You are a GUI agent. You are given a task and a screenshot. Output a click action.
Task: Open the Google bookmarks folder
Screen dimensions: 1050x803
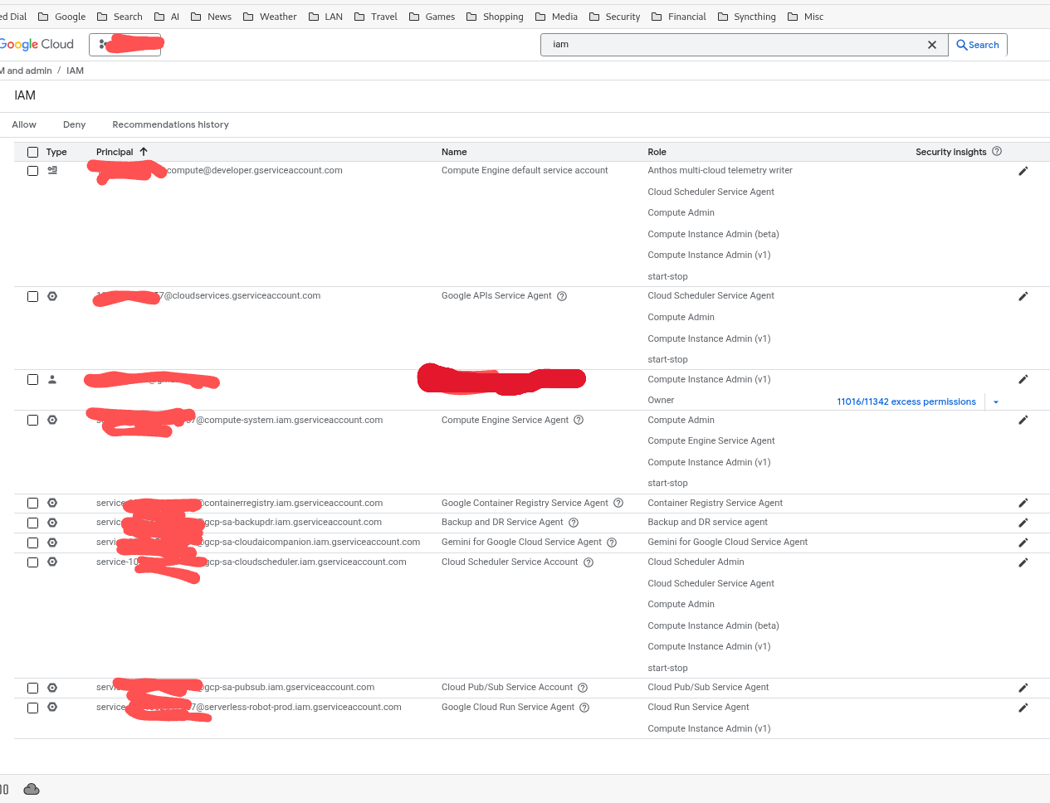(x=62, y=17)
